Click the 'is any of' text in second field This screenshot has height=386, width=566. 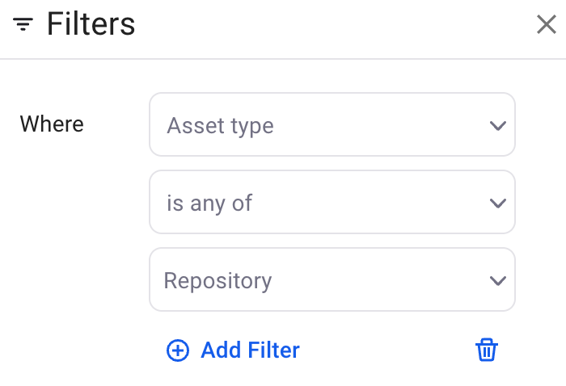pyautogui.click(x=209, y=203)
